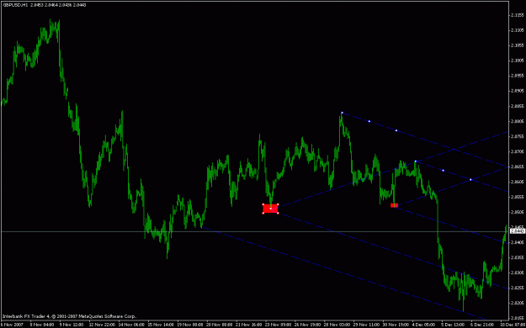Image resolution: width=526 pixels, height=328 pixels.
Task: Click the 26 Nov 19:00 time label
Action: [x=307, y=325]
